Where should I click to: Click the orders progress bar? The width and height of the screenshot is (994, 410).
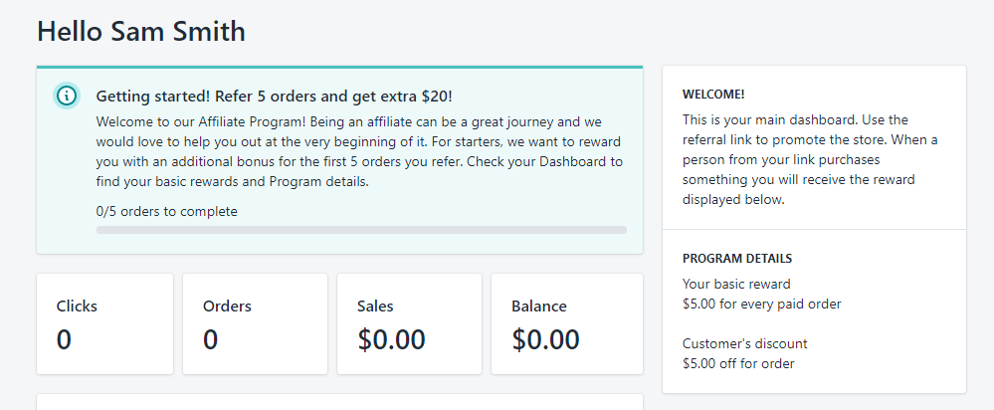pos(361,230)
